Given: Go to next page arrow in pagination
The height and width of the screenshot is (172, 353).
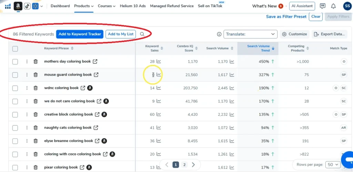Looking at the screenshot, I should pyautogui.click(x=193, y=165).
